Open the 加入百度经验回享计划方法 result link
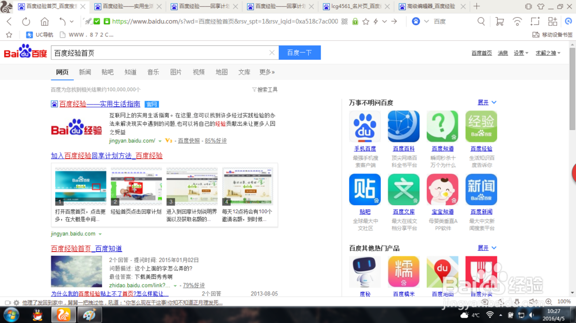Image resolution: width=576 pixels, height=323 pixels. click(x=107, y=156)
